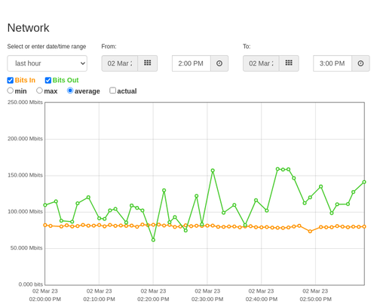Select the min radio button
The height and width of the screenshot is (304, 377).
(x=11, y=91)
